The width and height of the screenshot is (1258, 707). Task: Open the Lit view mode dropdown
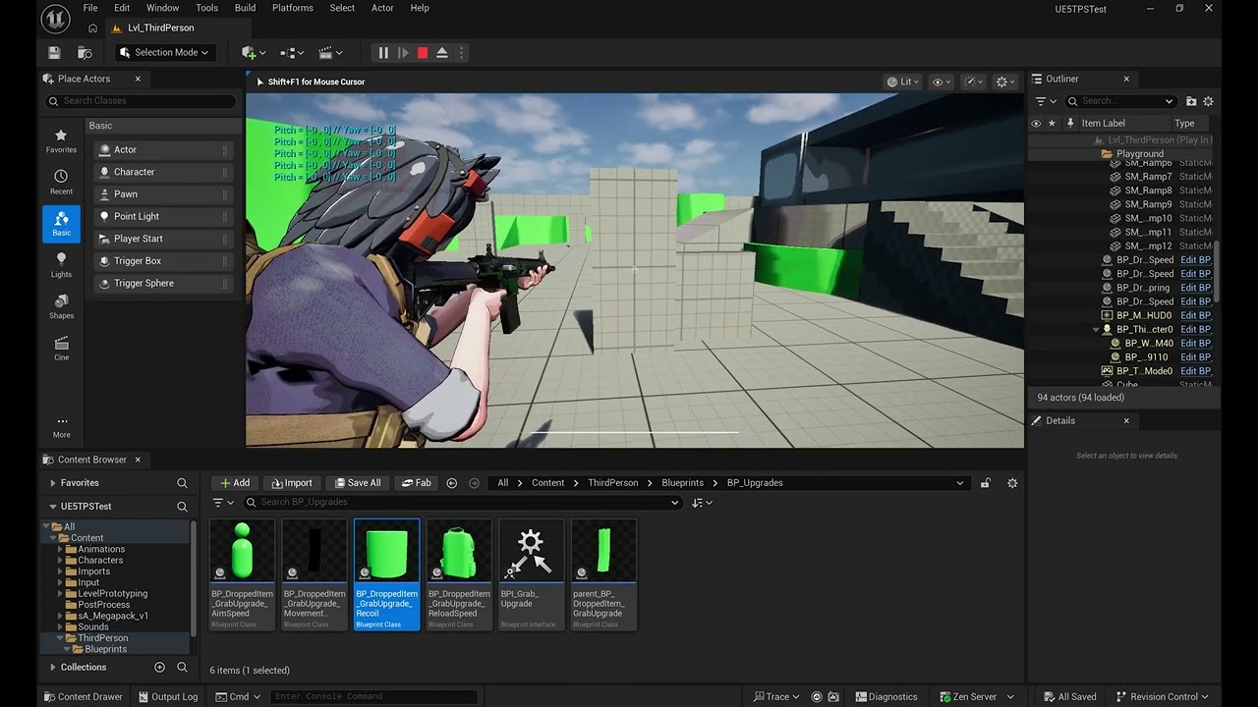click(x=902, y=82)
